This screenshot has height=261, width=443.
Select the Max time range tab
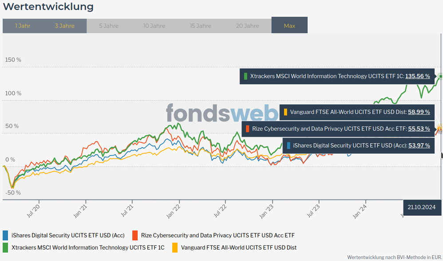(289, 26)
